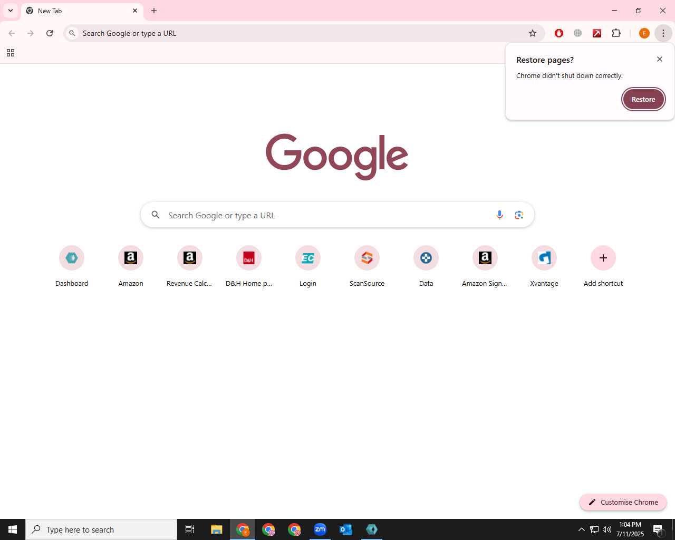Open the Amazon Sign... shortcut
This screenshot has width=675, height=540.
(x=485, y=267)
